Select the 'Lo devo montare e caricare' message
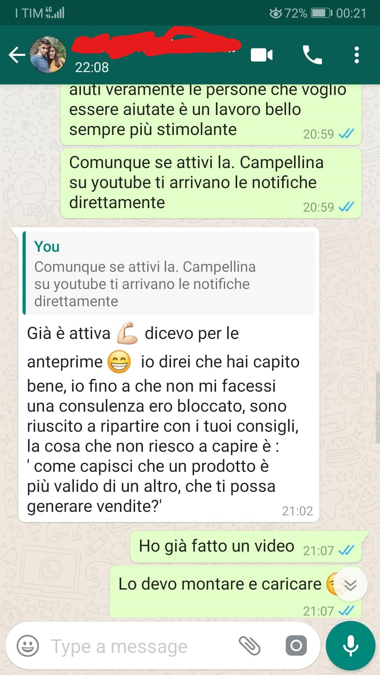This screenshot has height=675, width=380. coord(236,591)
